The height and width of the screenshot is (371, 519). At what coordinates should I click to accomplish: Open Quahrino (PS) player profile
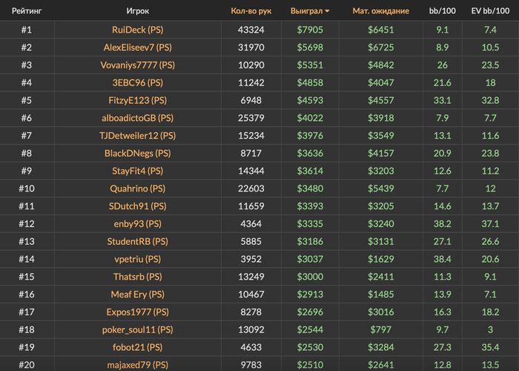137,188
